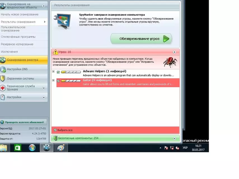Click the Action Center flag tray icon

(x=166, y=148)
